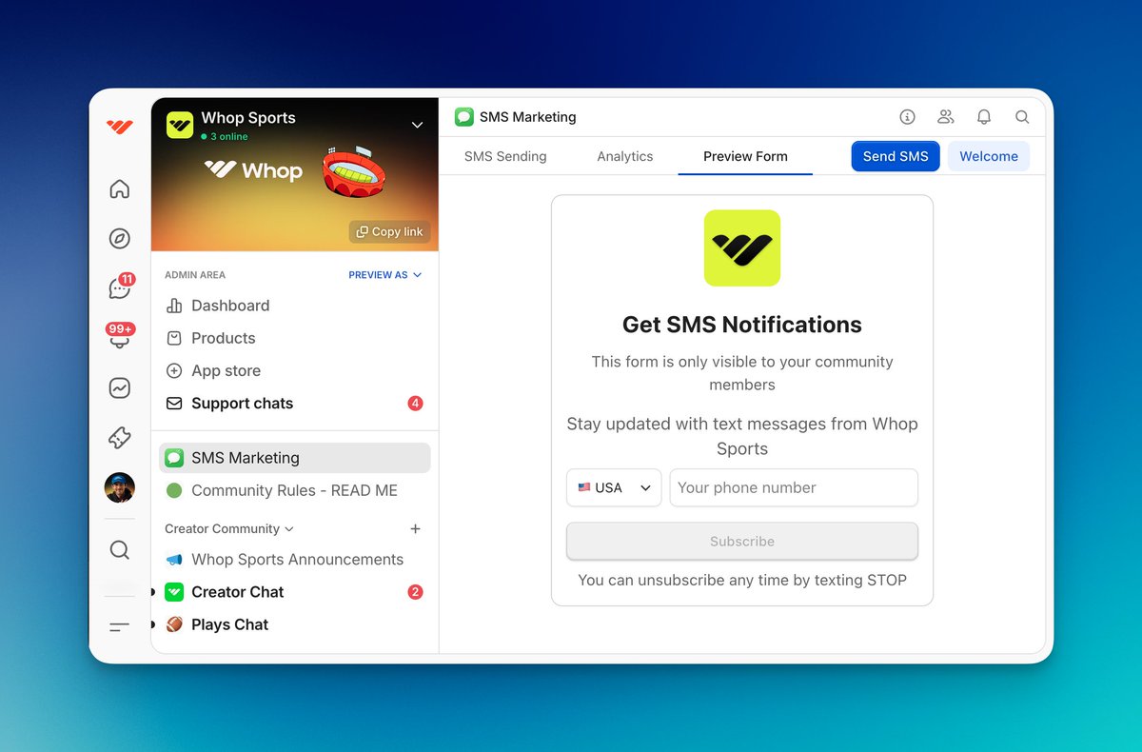Open Whop Sports Announcements channel
Image resolution: width=1142 pixels, height=752 pixels.
coord(295,560)
